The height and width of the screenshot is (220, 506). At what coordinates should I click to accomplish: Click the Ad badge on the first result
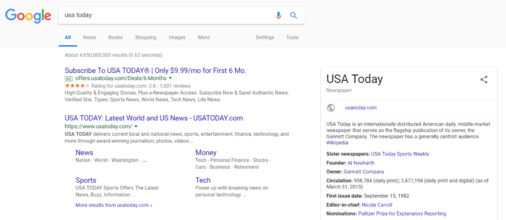pos(69,78)
